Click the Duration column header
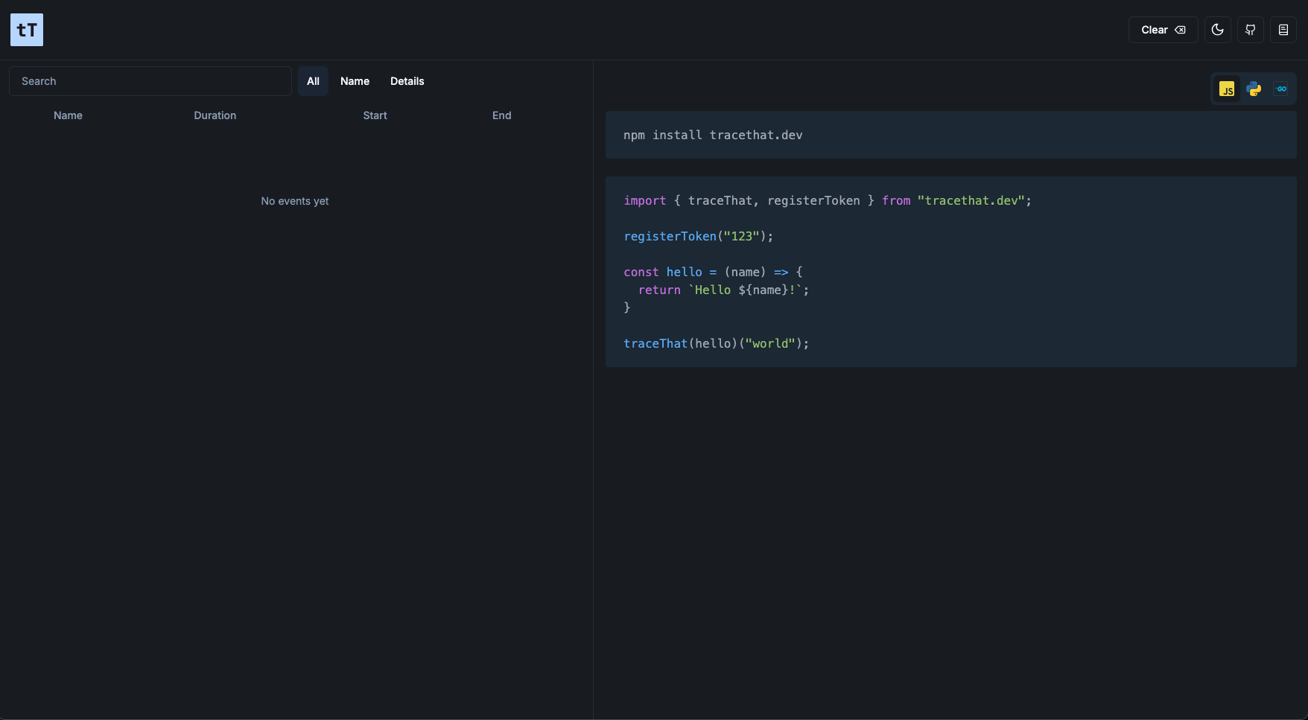This screenshot has width=1308, height=720. click(215, 115)
